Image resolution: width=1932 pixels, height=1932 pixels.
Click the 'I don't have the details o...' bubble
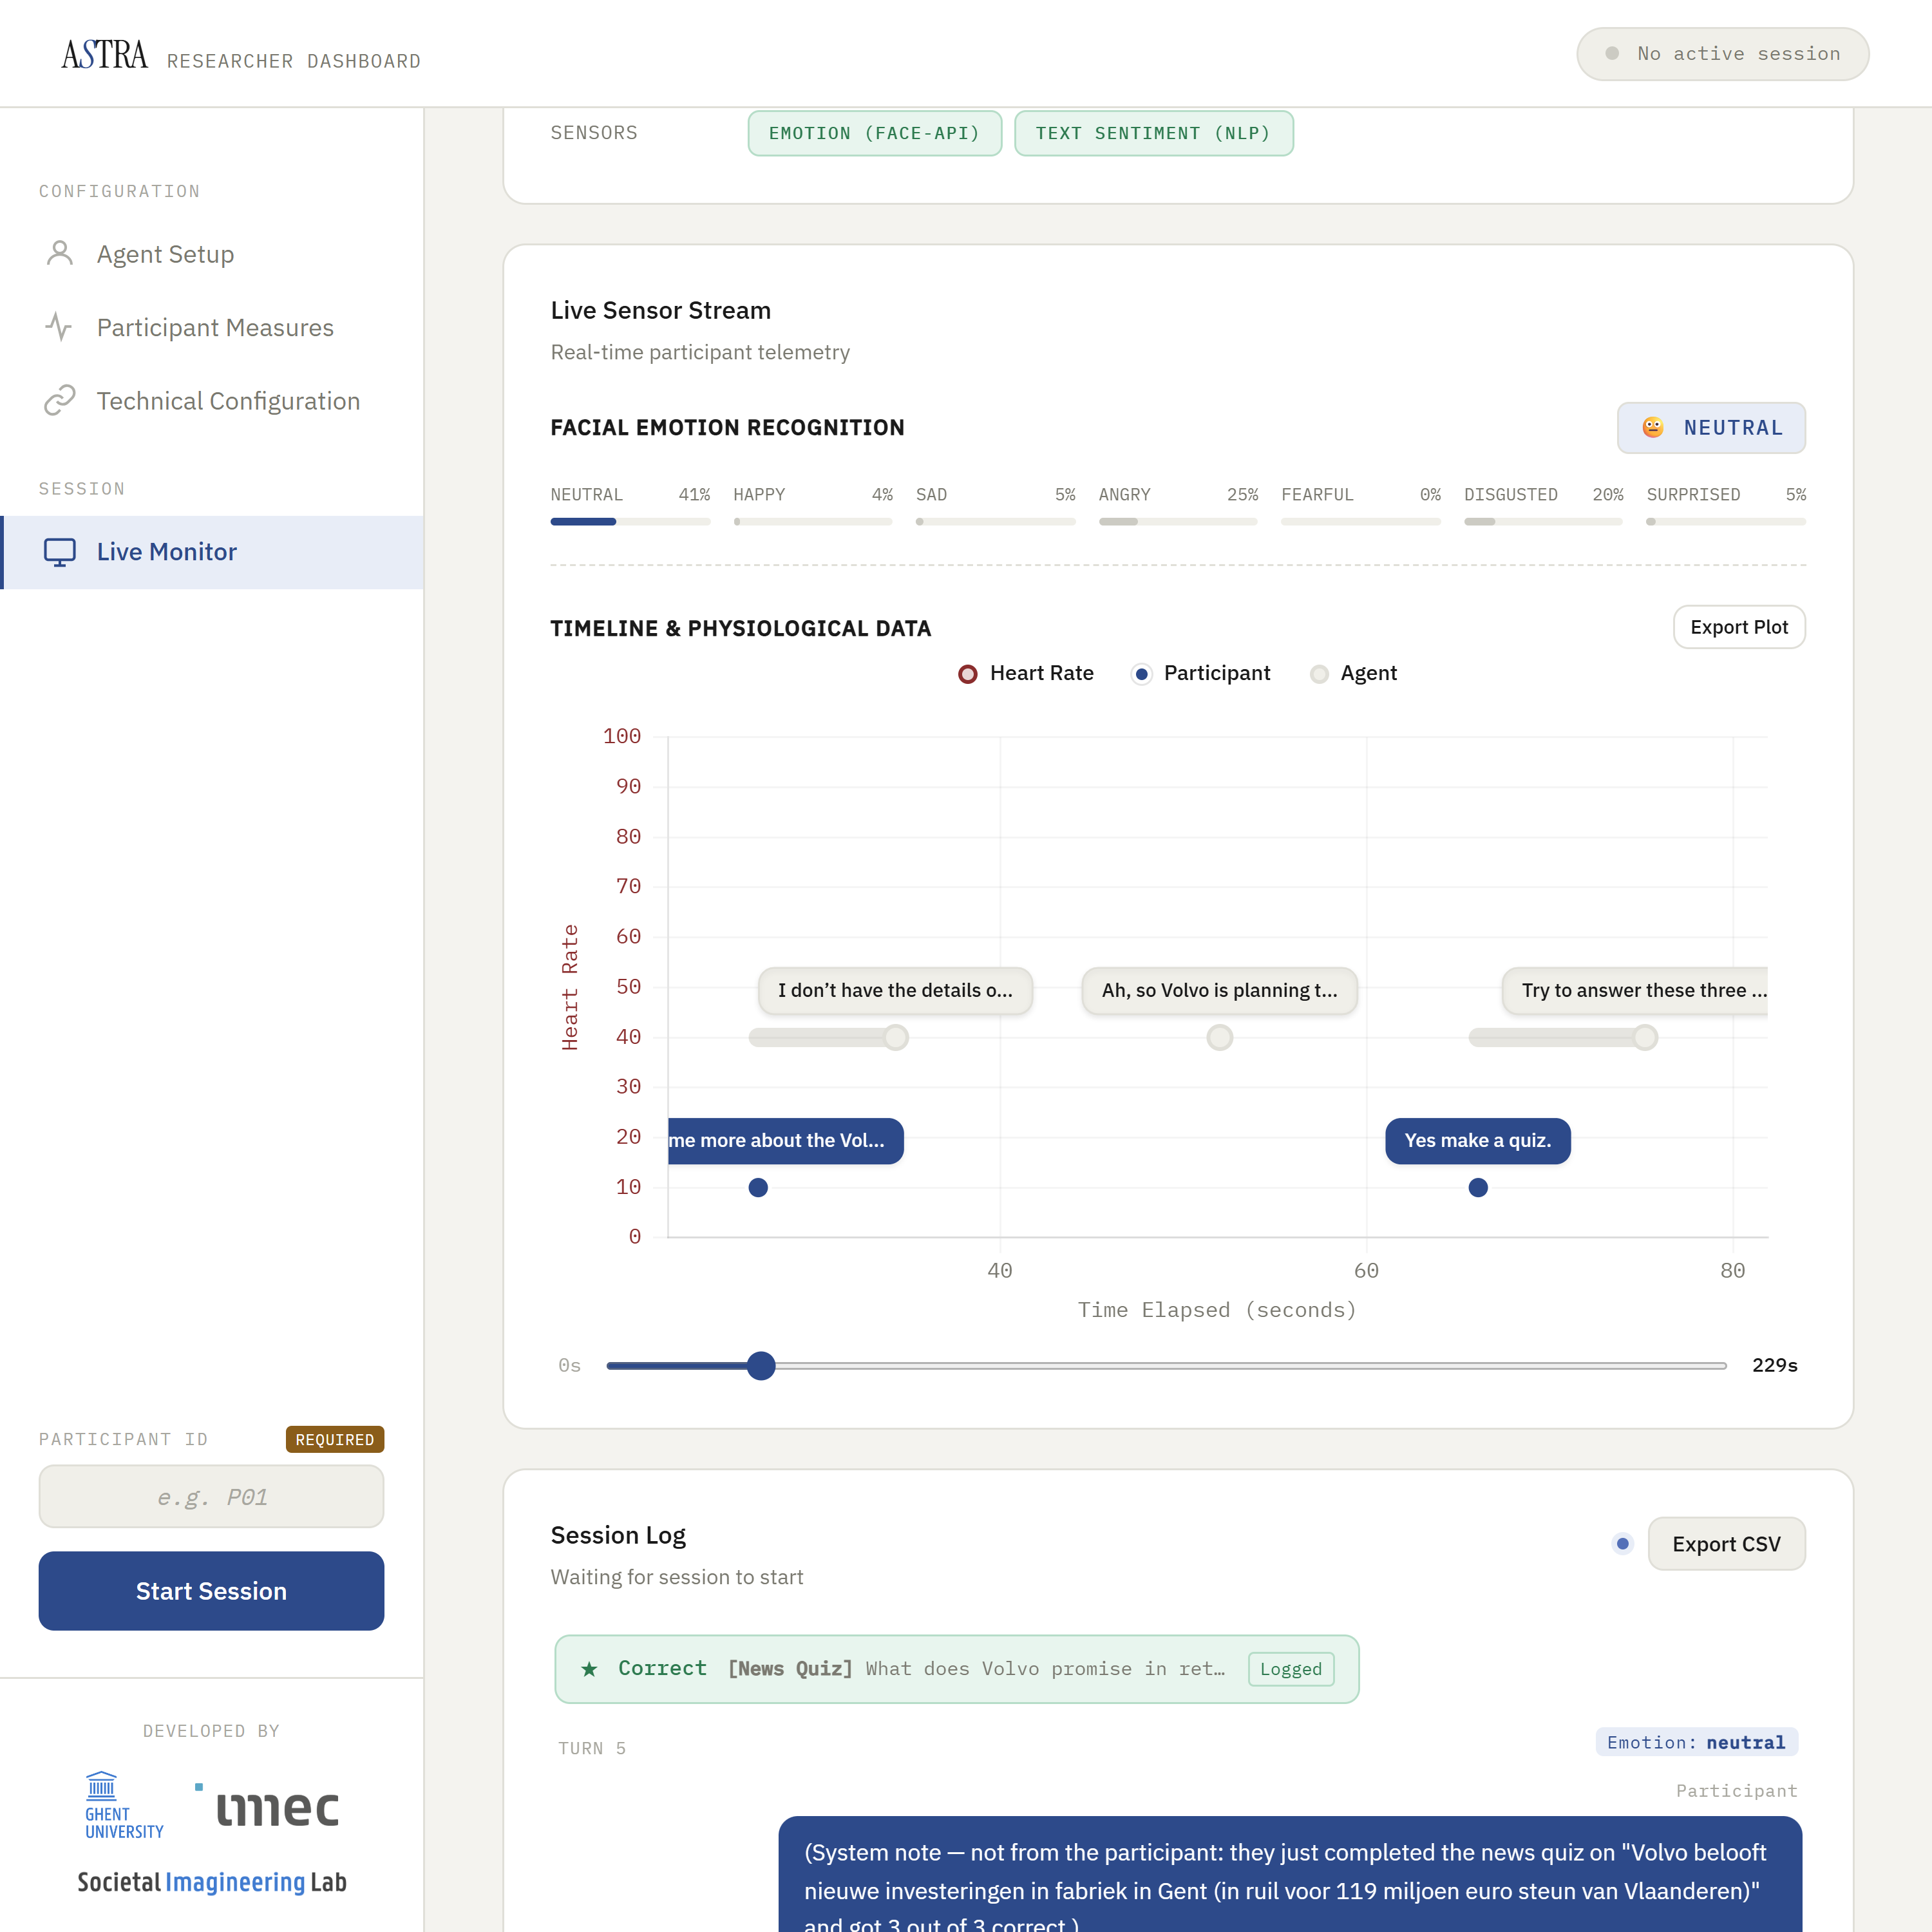pos(895,991)
